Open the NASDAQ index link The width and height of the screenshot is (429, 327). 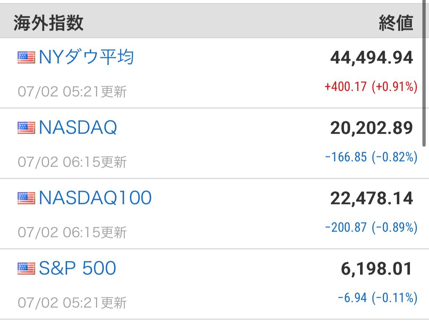tap(78, 128)
